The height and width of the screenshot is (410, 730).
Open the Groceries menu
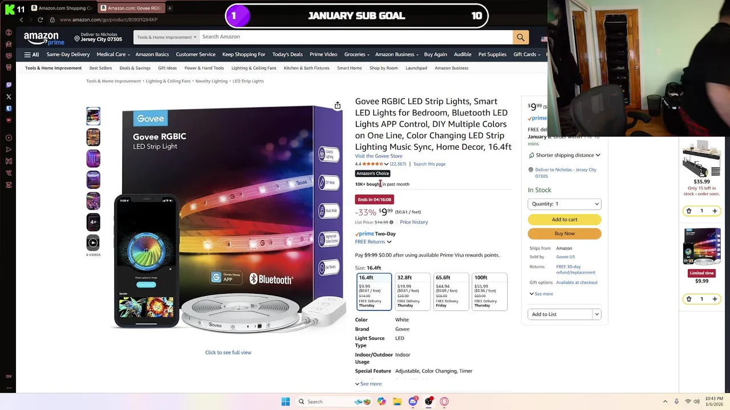pyautogui.click(x=356, y=55)
